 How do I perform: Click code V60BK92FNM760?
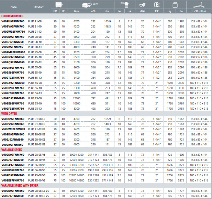(x=13, y=37)
